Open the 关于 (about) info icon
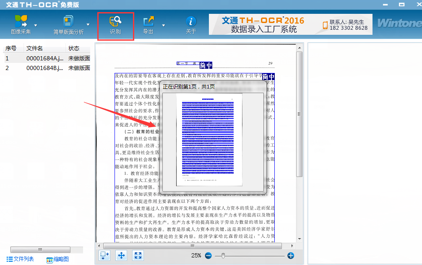Viewport: 422px width, 265px height. pos(191,21)
